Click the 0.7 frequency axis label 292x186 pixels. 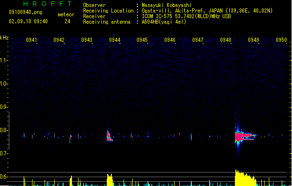[x=3, y=153]
